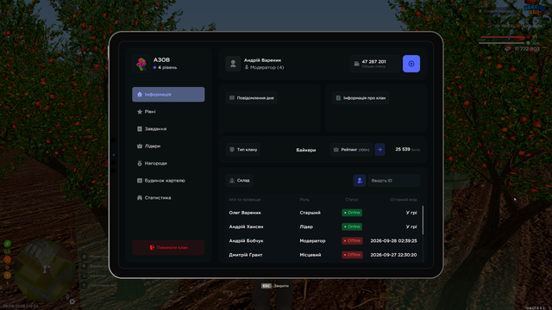Click the Байкери clan type value
The width and height of the screenshot is (552, 310).
pos(306,150)
